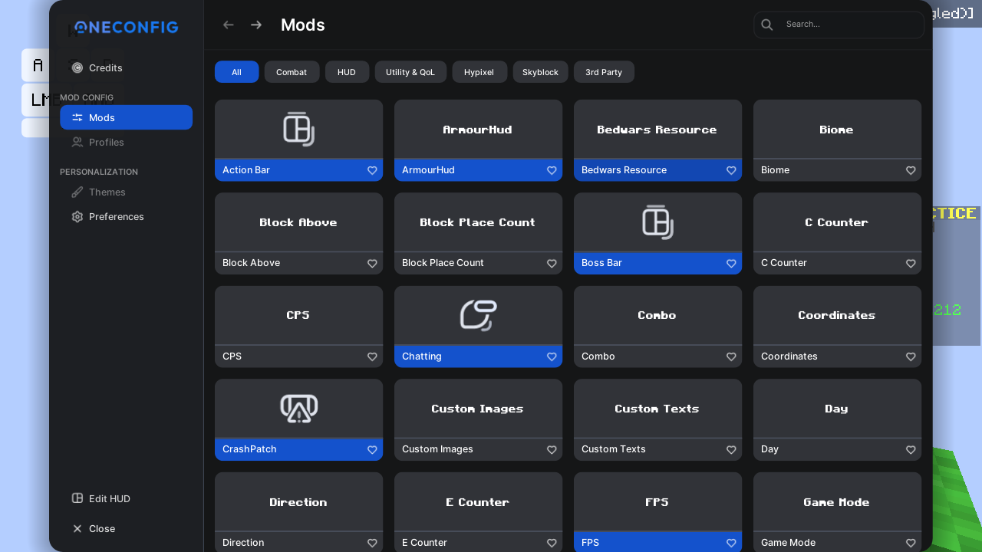Click the heart icon on Block Above
This screenshot has width=982, height=552.
click(372, 264)
